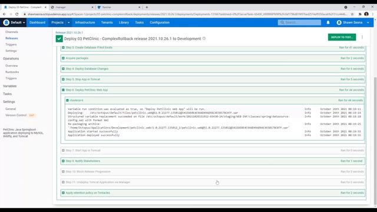Open Tasks in the top navigation bar
The image size is (377, 212).
(x=139, y=22)
